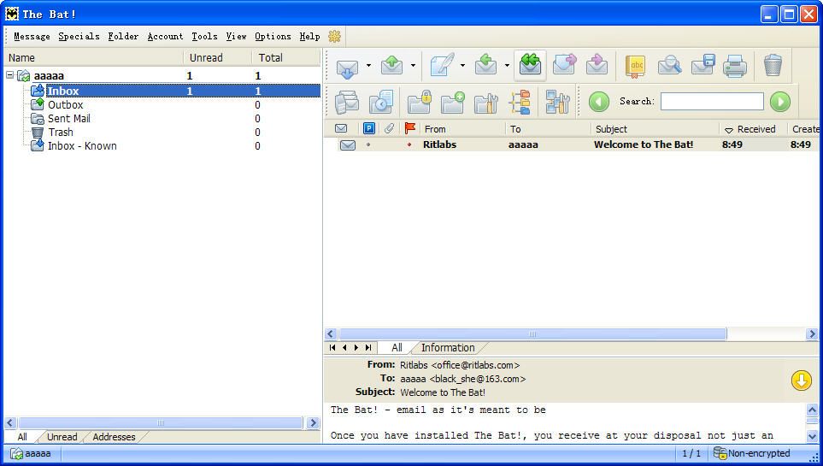823x466 pixels.
Task: Open the Folder menu
Action: point(123,37)
